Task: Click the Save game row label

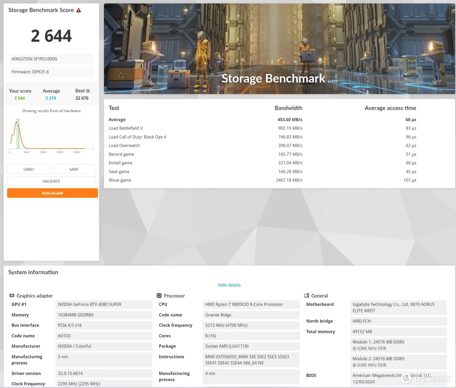Action: 119,171
